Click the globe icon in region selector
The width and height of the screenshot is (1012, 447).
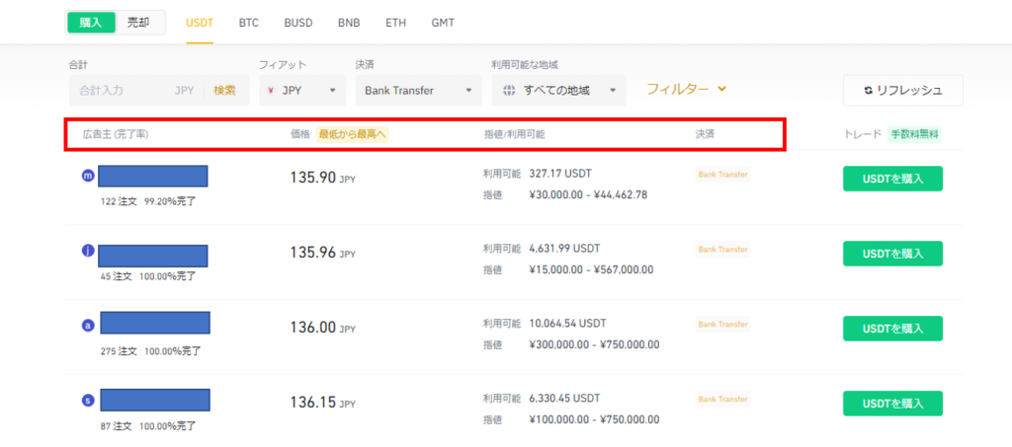509,91
